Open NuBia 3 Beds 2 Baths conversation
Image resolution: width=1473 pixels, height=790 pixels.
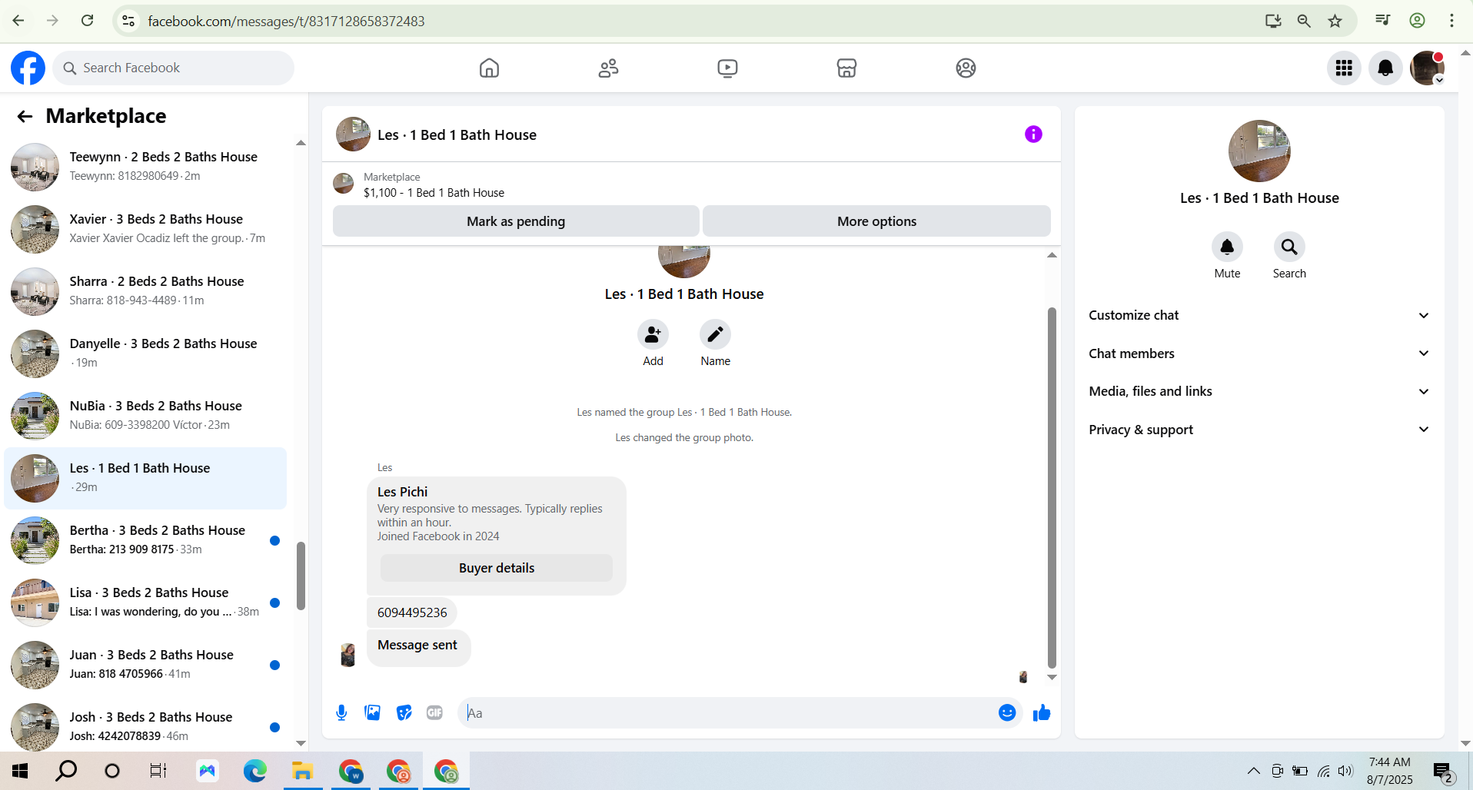[145, 416]
